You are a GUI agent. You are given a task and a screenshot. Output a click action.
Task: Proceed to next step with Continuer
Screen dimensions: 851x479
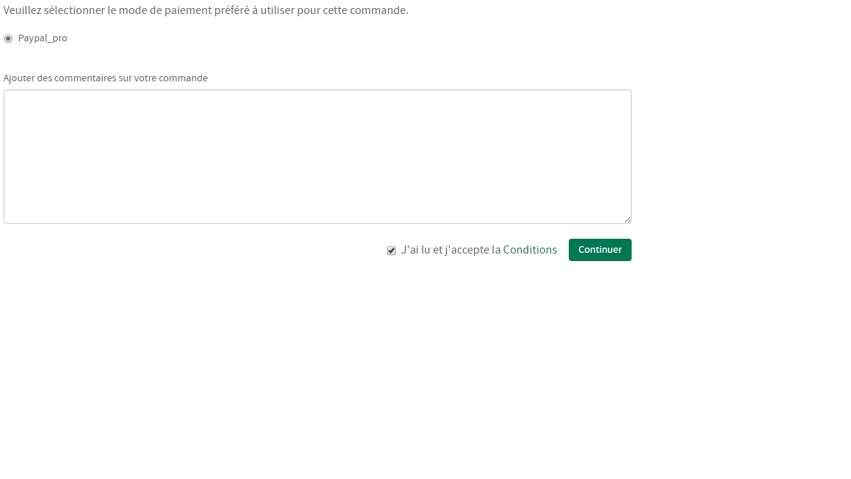tap(600, 250)
